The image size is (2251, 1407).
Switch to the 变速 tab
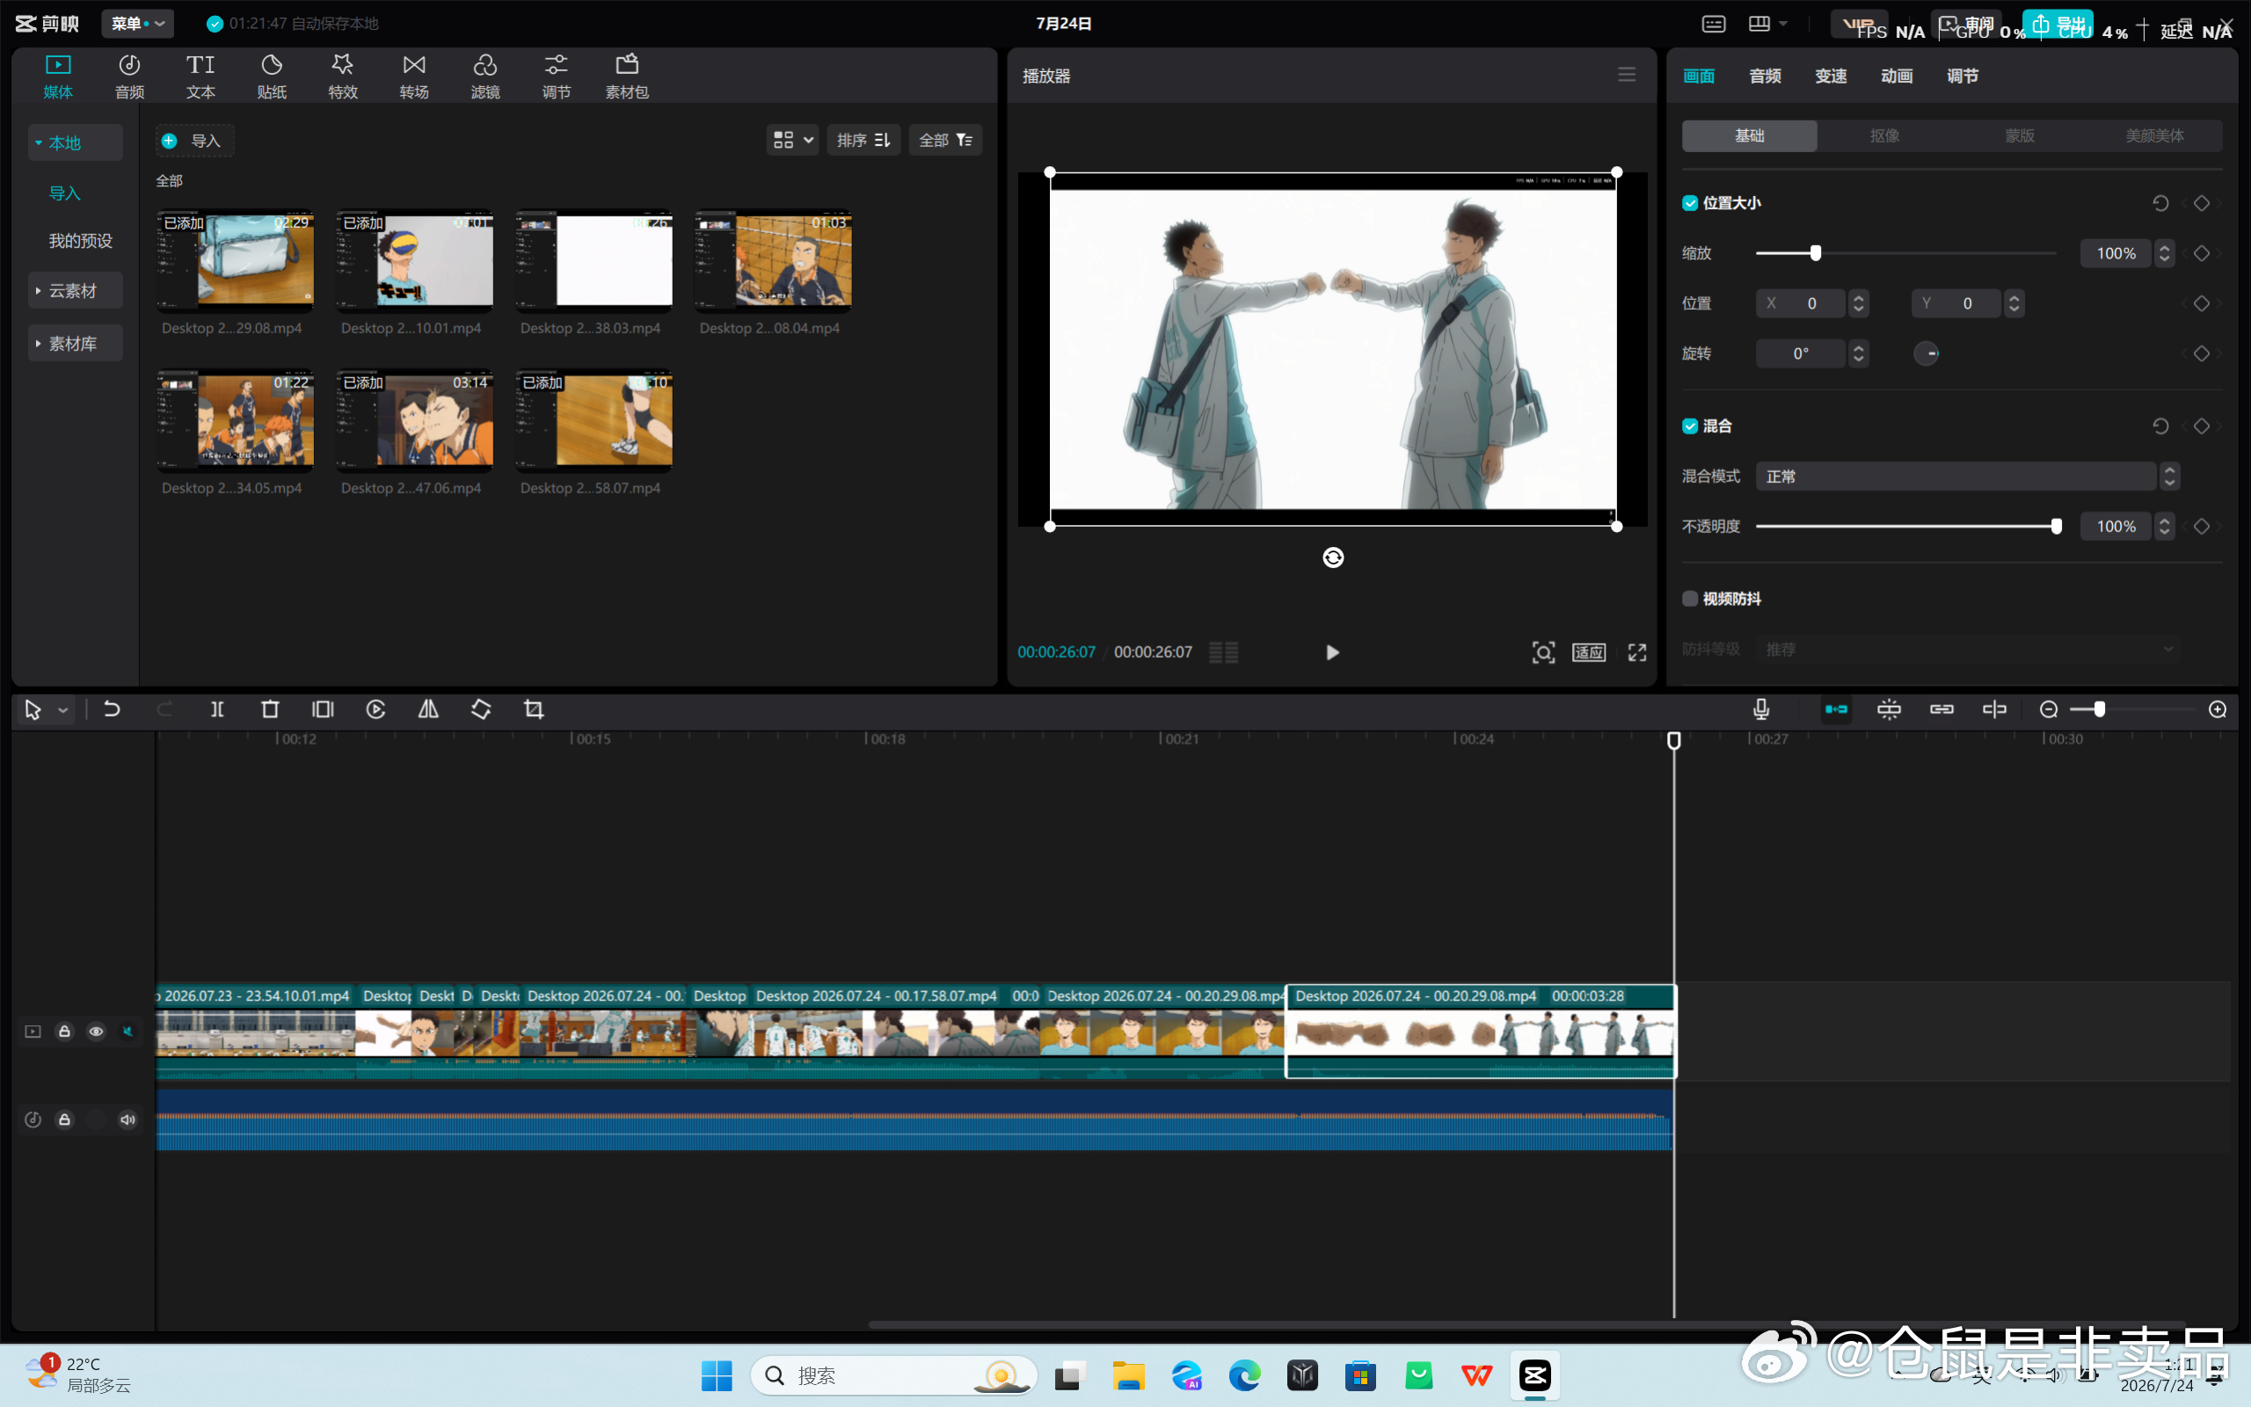click(1831, 77)
